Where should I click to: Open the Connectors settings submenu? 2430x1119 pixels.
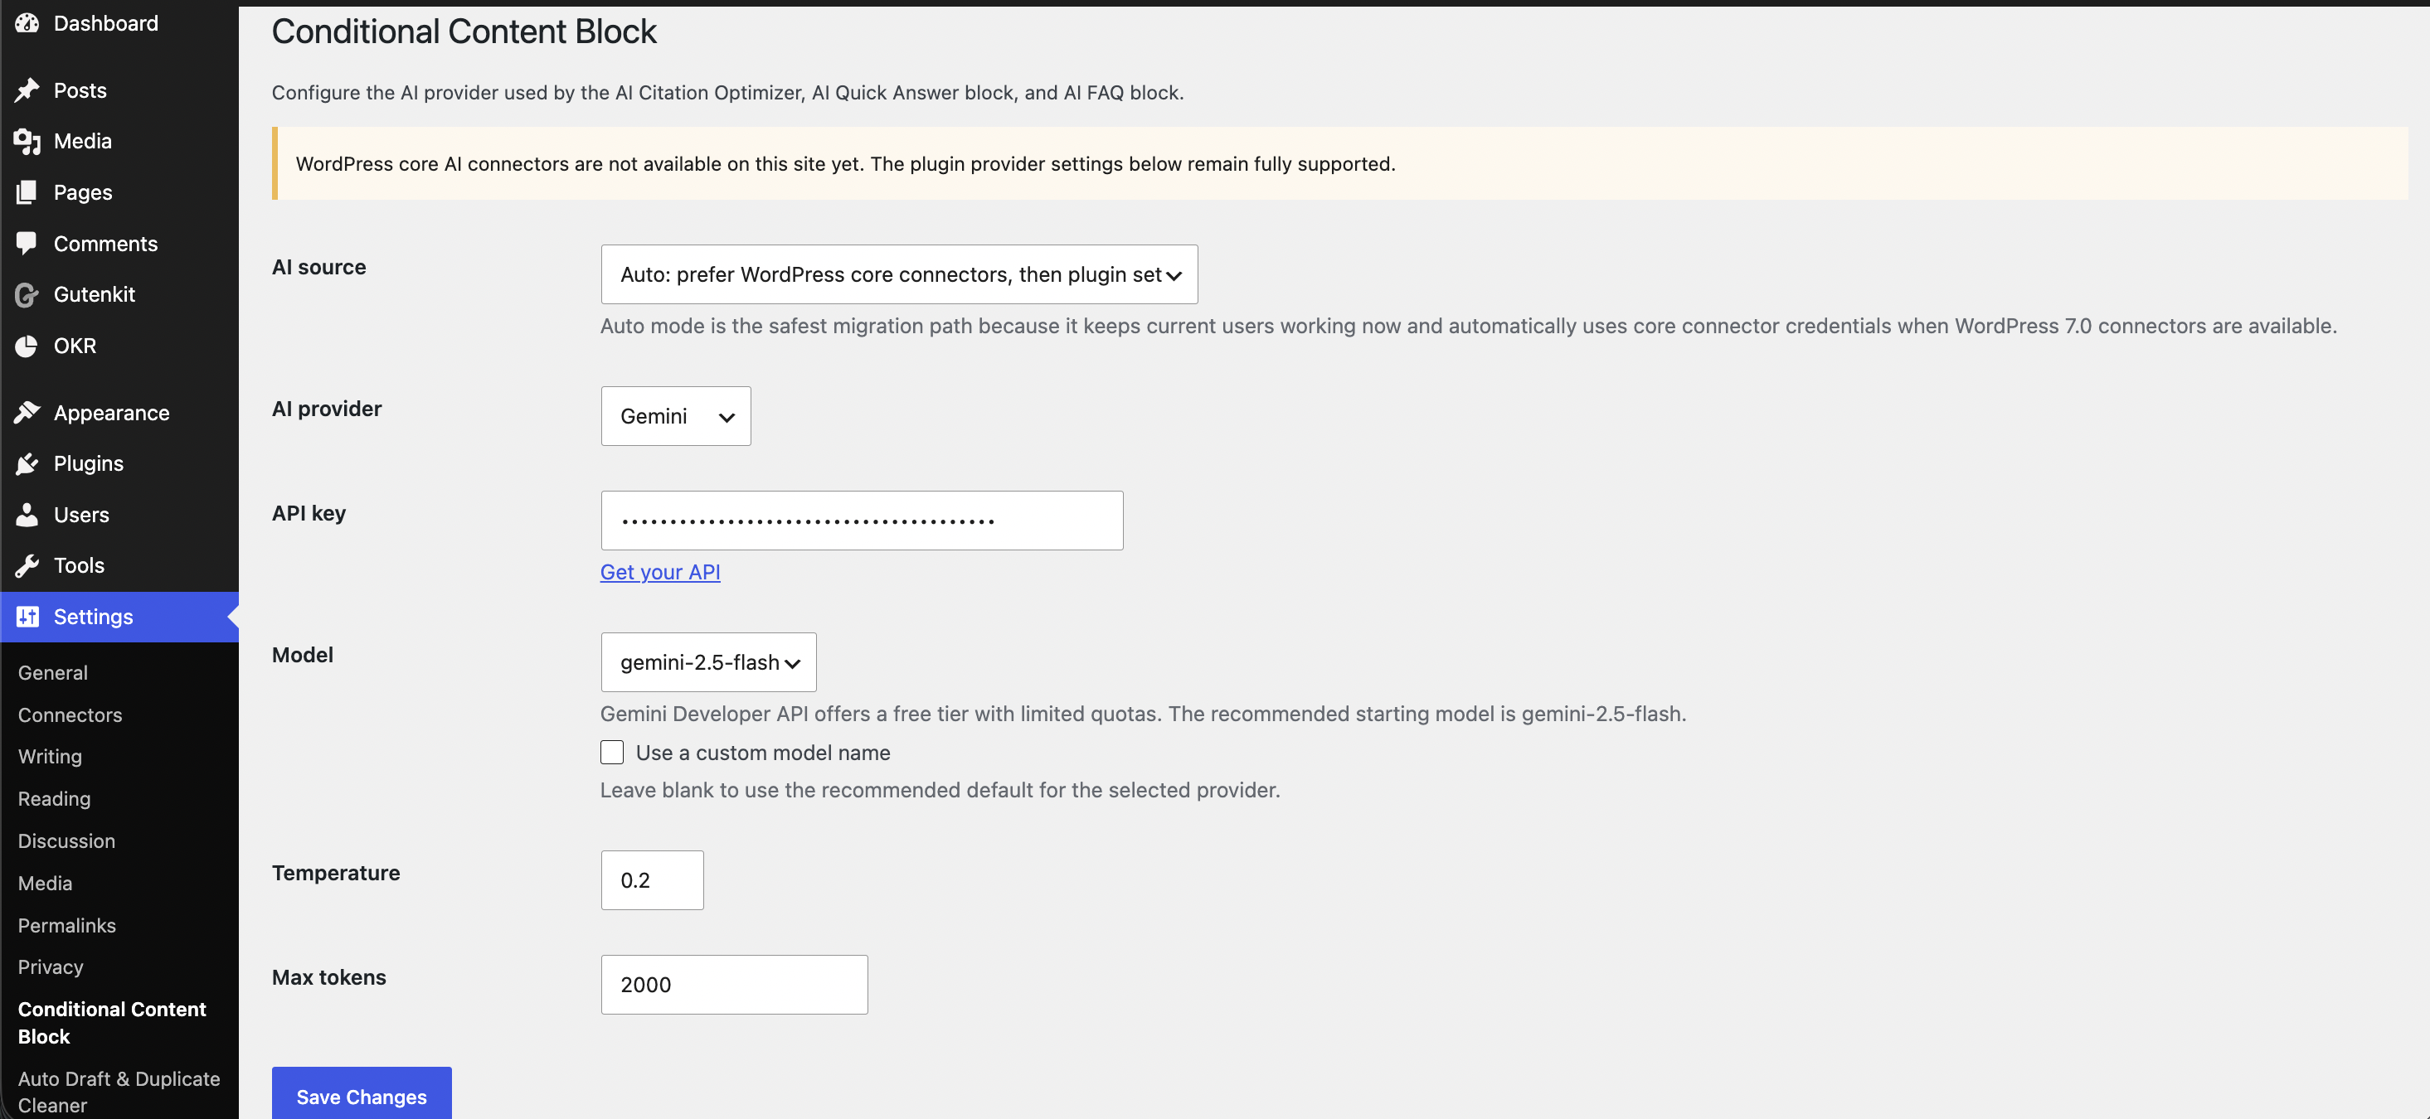coord(70,715)
